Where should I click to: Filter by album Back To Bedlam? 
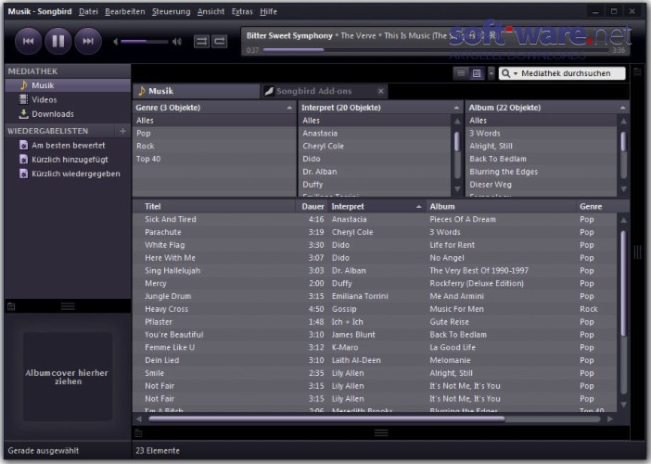tap(542, 159)
